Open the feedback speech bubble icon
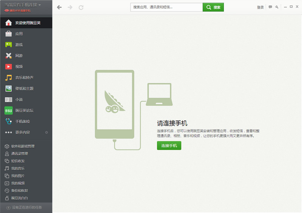The height and width of the screenshot is (213, 302). point(270,7)
